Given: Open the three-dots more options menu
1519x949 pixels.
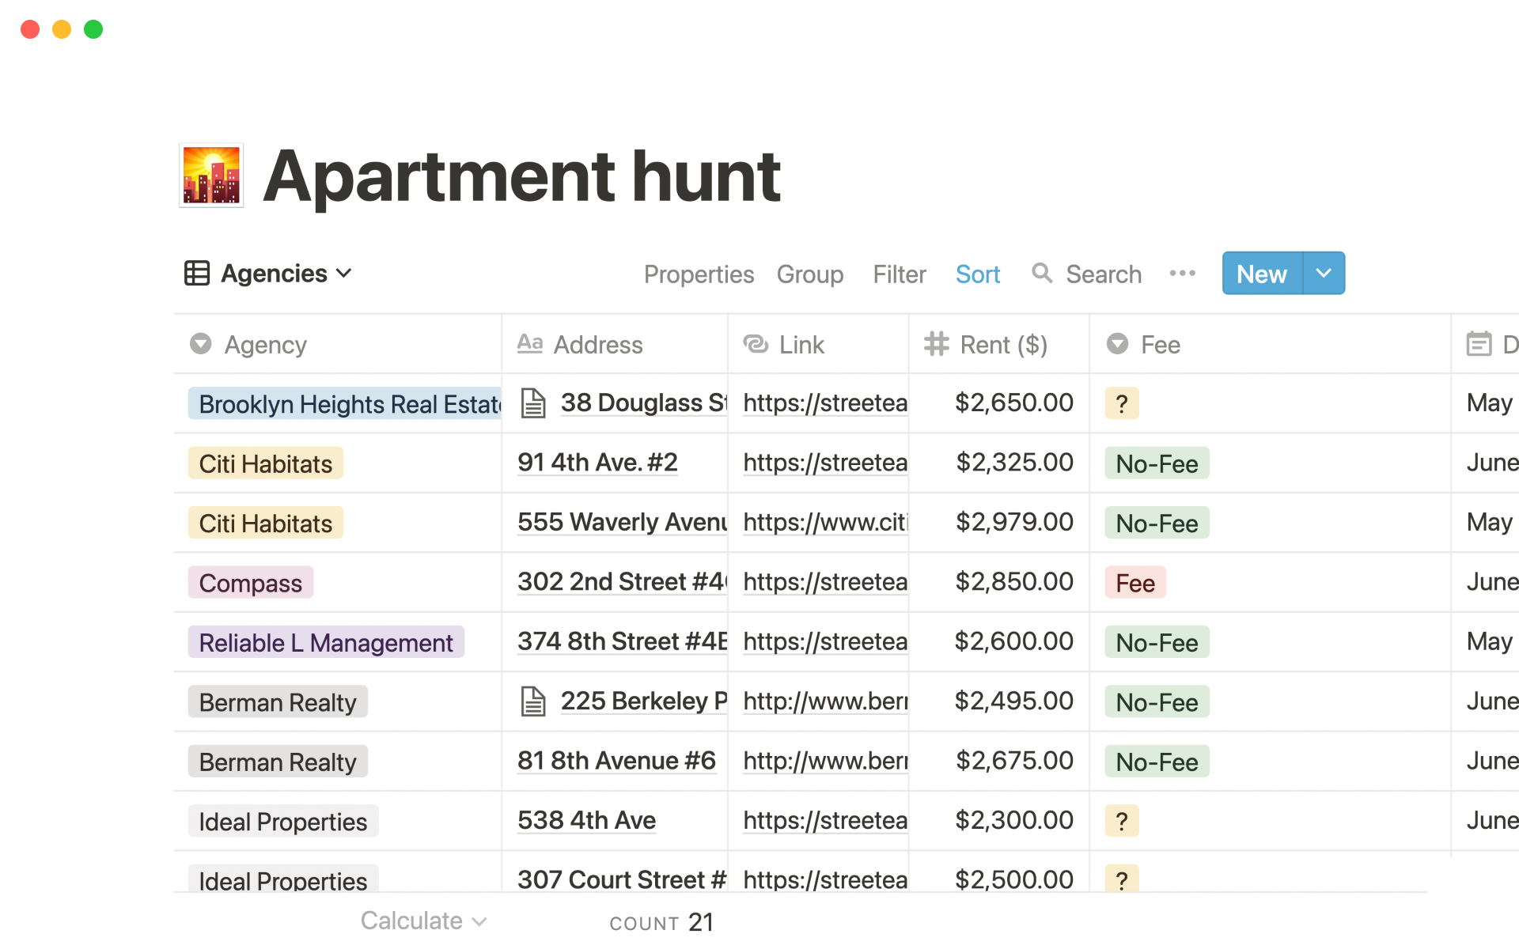Looking at the screenshot, I should [1182, 274].
